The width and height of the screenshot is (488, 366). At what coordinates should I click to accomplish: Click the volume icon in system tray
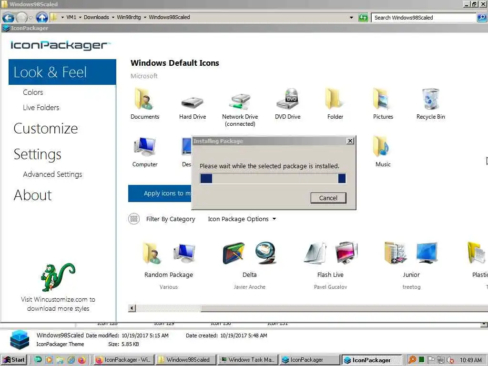click(x=450, y=360)
